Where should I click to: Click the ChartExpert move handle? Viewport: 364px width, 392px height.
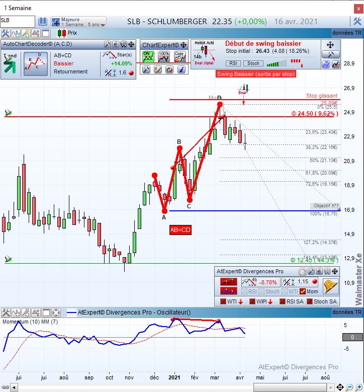(x=184, y=45)
